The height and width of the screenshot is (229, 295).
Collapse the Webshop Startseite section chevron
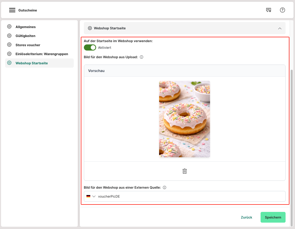click(x=280, y=28)
